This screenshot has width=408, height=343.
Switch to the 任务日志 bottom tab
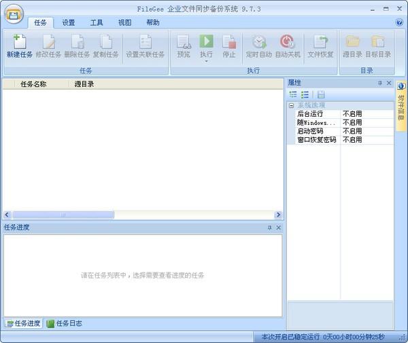[x=64, y=323]
